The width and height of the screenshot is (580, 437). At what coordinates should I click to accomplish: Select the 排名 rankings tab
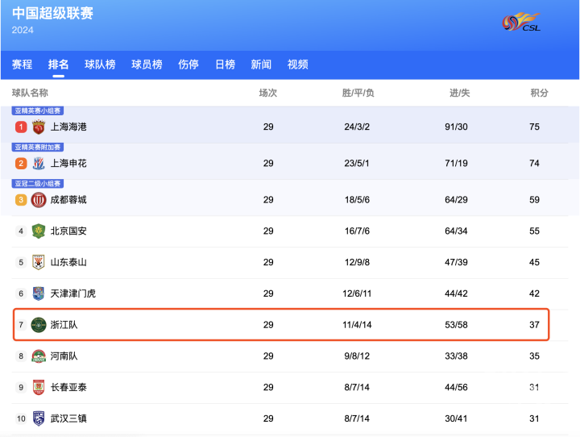59,65
